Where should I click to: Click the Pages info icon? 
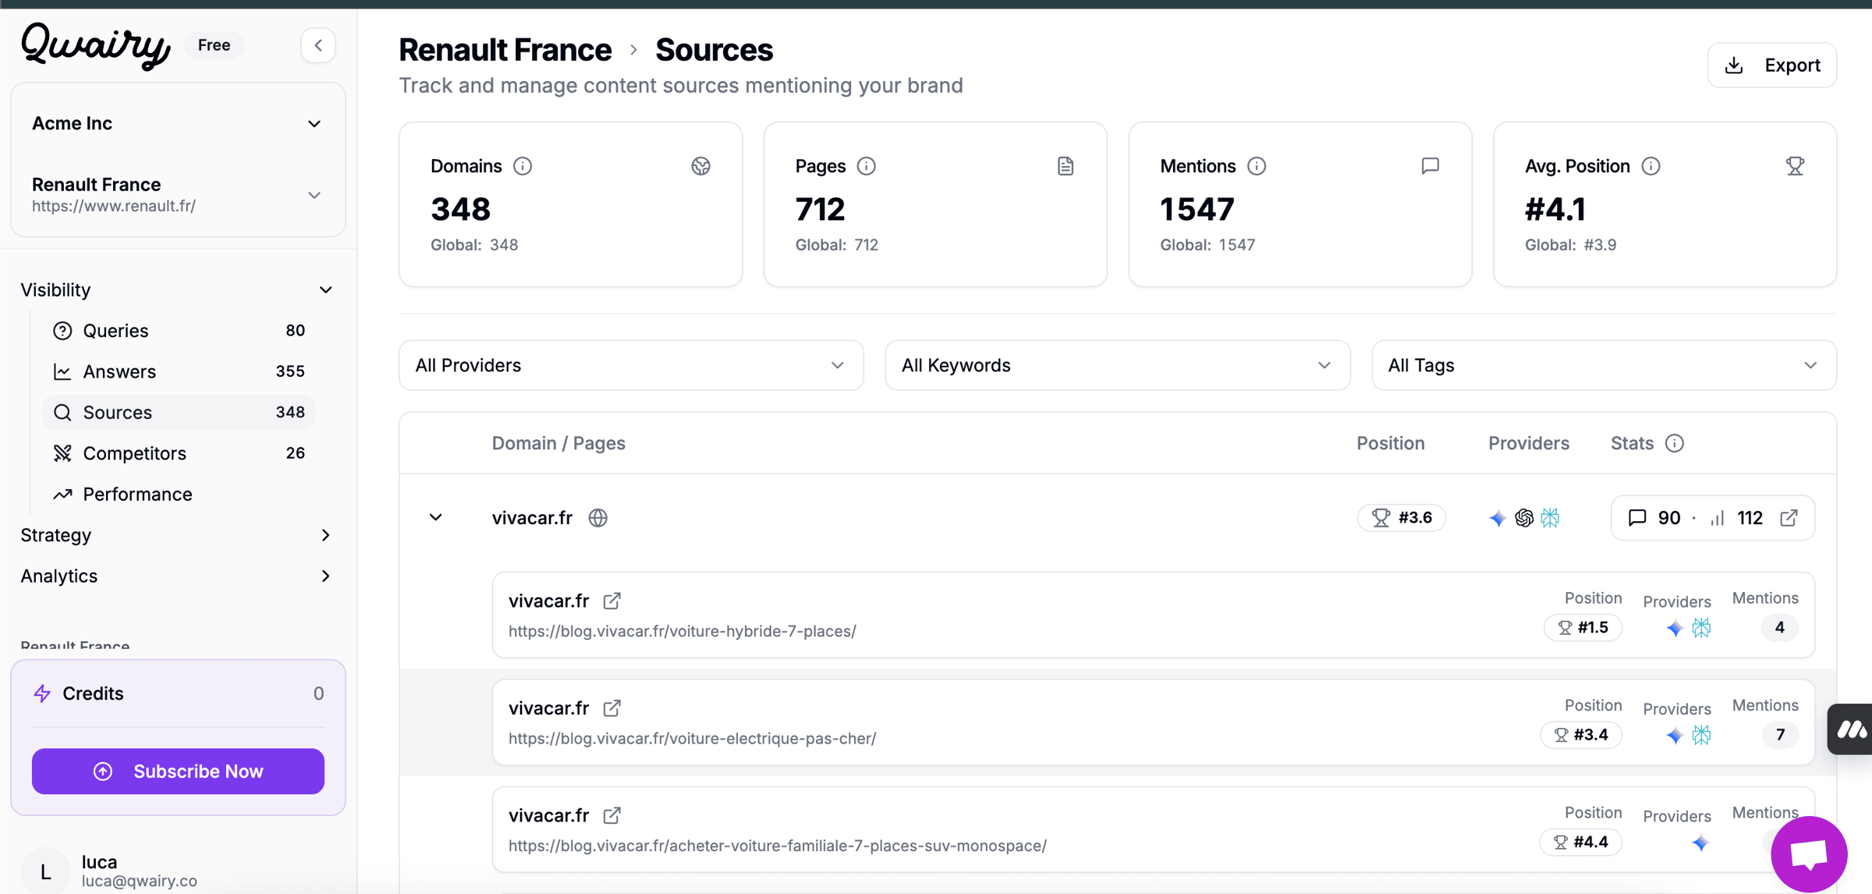[867, 166]
